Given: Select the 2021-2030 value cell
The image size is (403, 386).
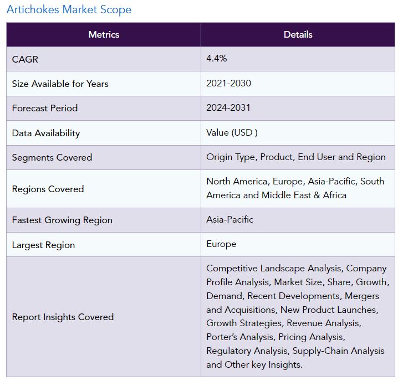Looking at the screenshot, I should point(228,83).
